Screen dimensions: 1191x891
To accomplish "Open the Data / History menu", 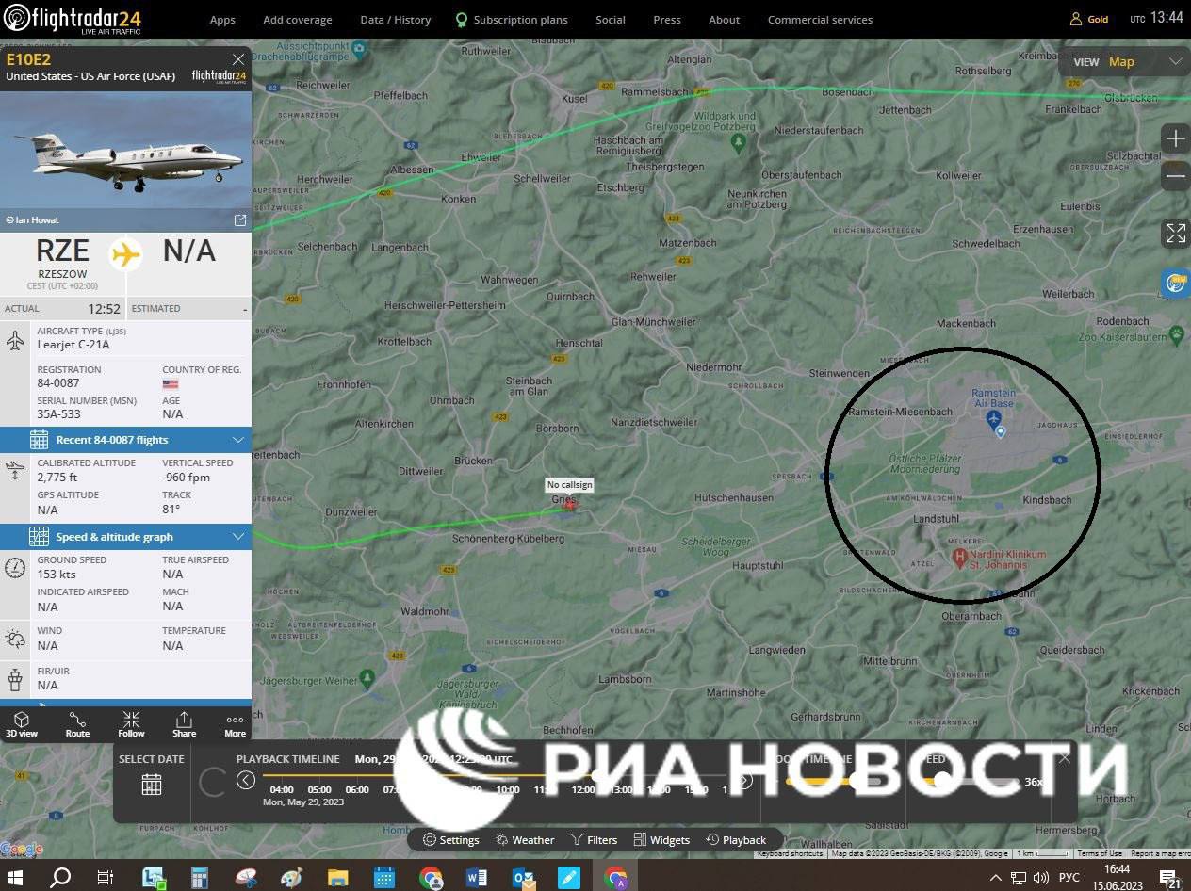I will (395, 20).
